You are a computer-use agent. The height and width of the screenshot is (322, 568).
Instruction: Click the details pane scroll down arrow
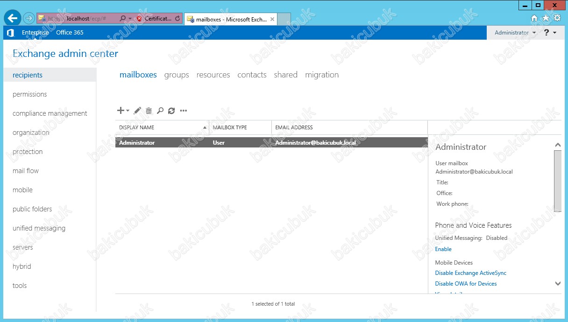pyautogui.click(x=558, y=283)
